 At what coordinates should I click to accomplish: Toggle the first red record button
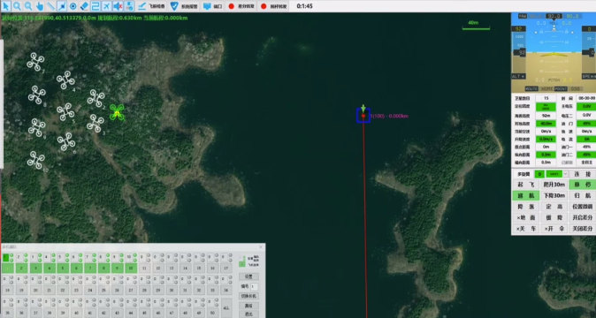pyautogui.click(x=231, y=6)
